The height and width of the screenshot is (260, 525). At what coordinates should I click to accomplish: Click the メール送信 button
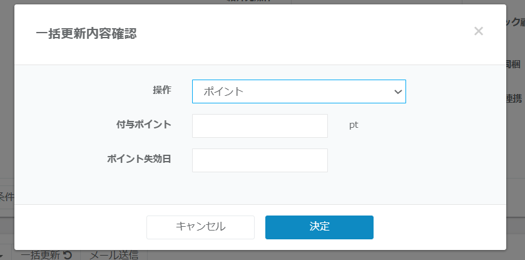(113, 255)
